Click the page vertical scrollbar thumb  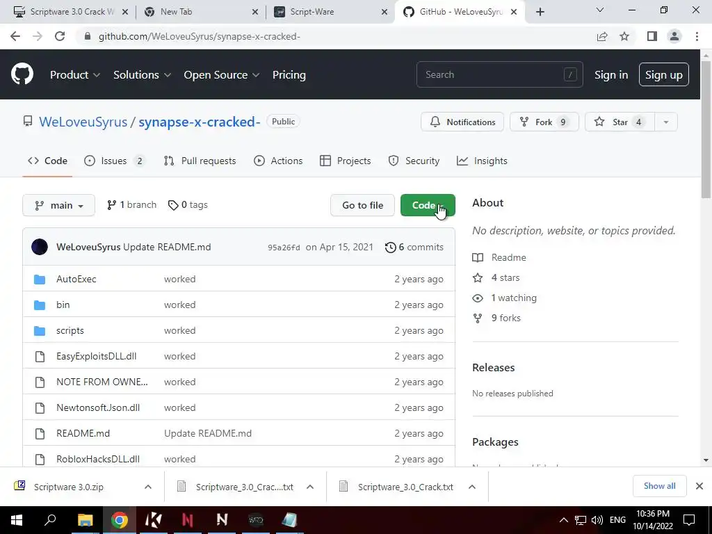(x=706, y=129)
